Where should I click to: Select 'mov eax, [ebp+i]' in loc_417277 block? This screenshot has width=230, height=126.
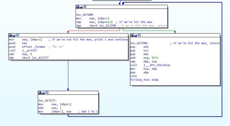click(55, 104)
